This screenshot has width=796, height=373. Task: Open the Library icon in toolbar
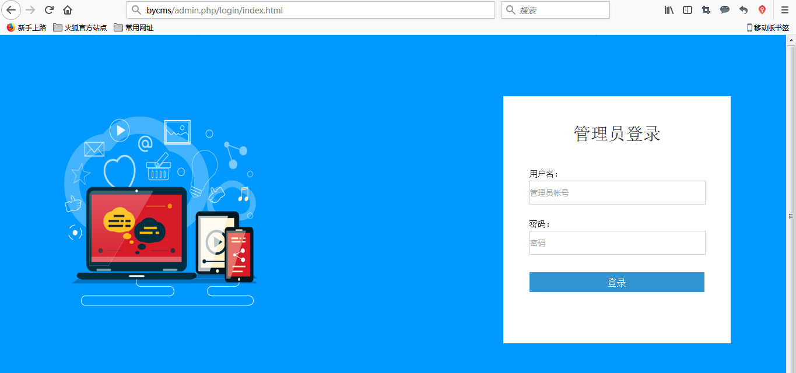[669, 10]
